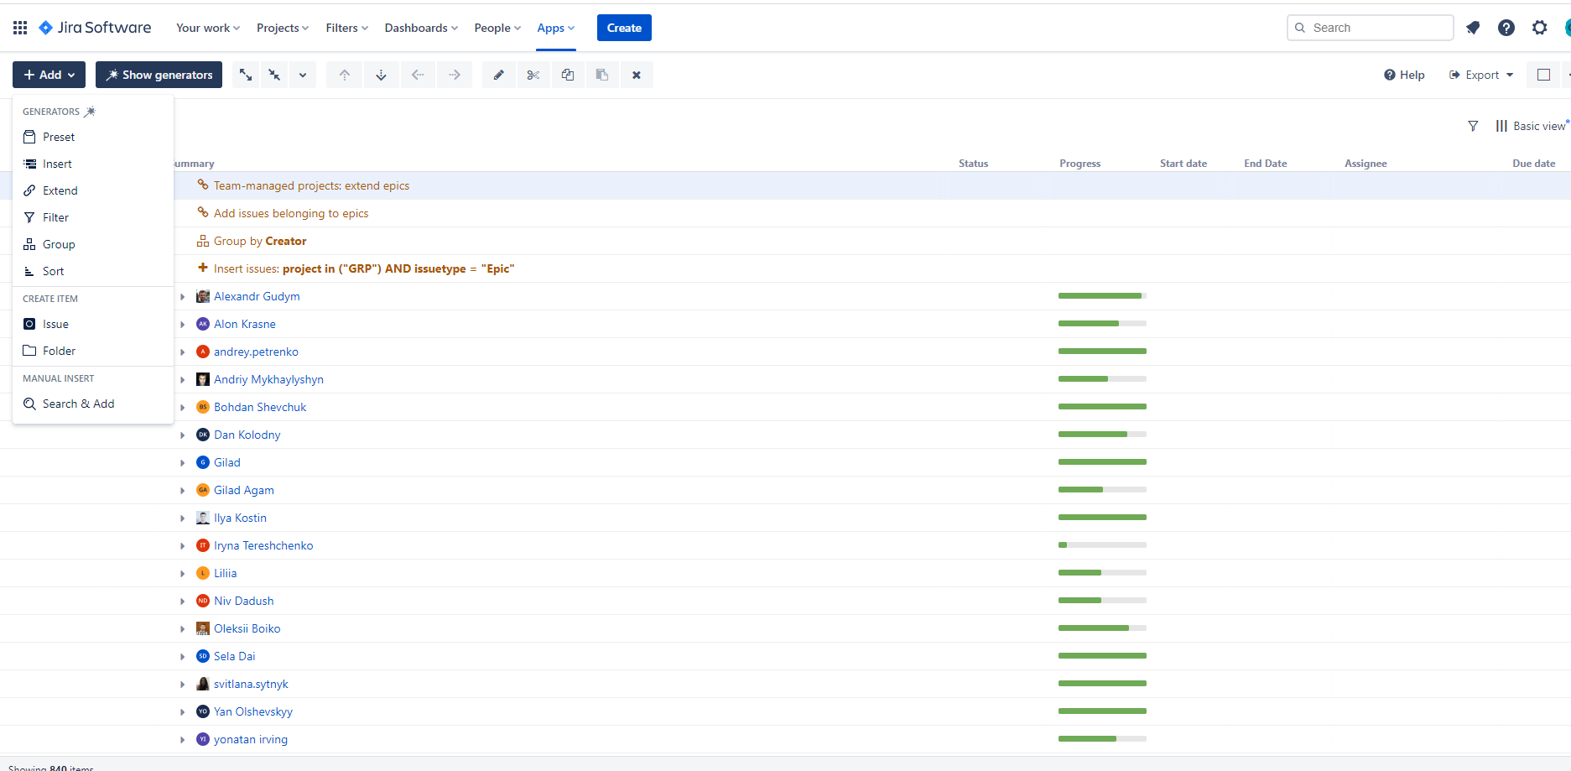Expand the Alon Krasne group row
The width and height of the screenshot is (1571, 771).
[183, 325]
